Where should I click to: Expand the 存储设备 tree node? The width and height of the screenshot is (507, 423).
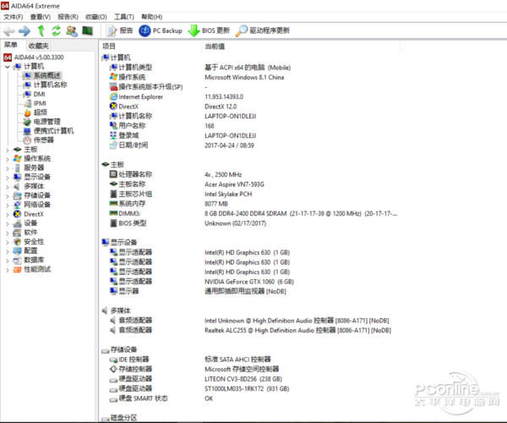8,195
